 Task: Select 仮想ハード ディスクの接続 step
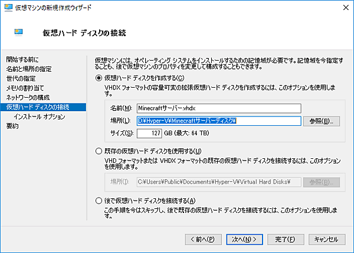coord(38,107)
